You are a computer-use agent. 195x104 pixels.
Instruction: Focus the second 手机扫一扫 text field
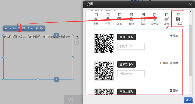click(131, 73)
